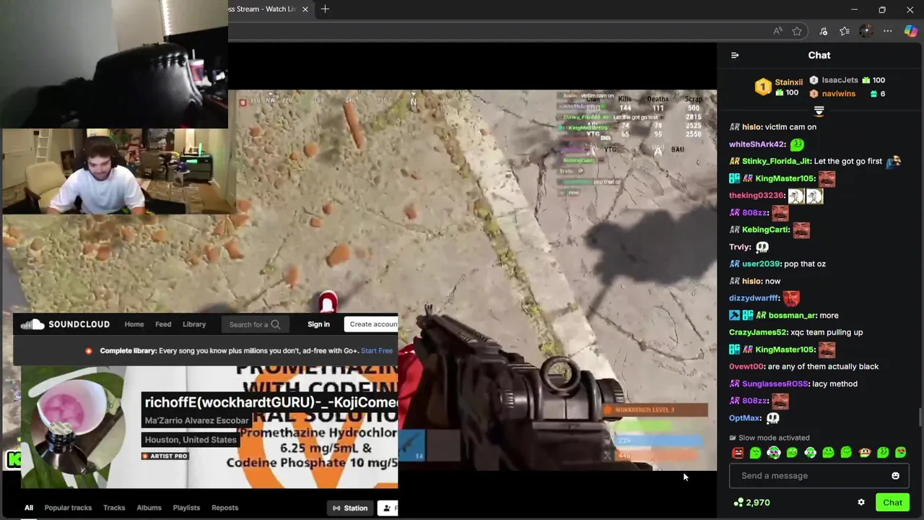Pick the red-capped emote in quick row
The width and height of the screenshot is (924, 520).
pyautogui.click(x=864, y=453)
